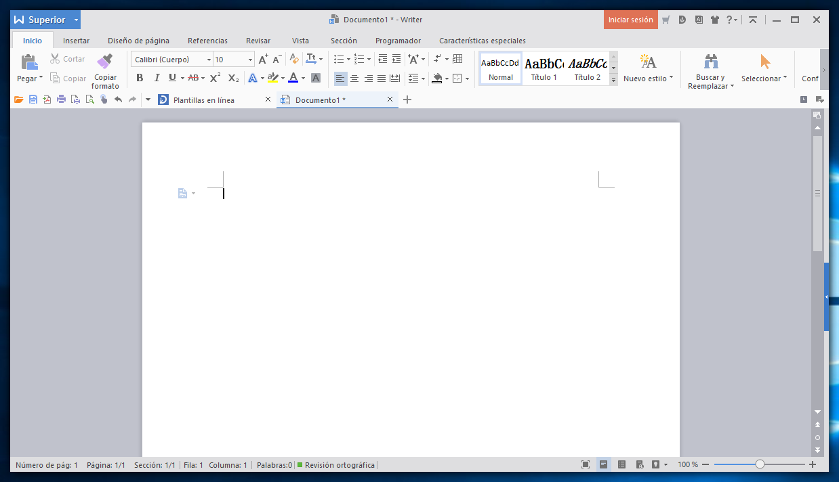Open the font size dropdown
Screen dimensions: 839x482
248,60
